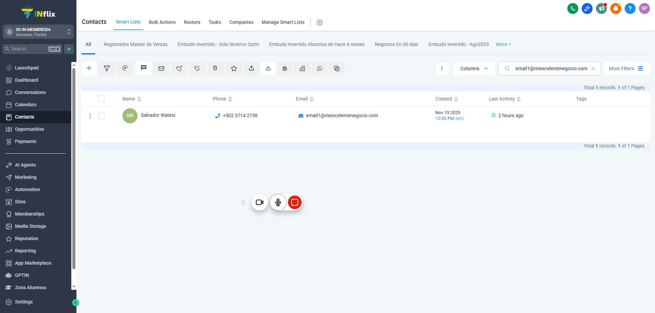Expand the More smart lists dropdown

click(x=504, y=44)
